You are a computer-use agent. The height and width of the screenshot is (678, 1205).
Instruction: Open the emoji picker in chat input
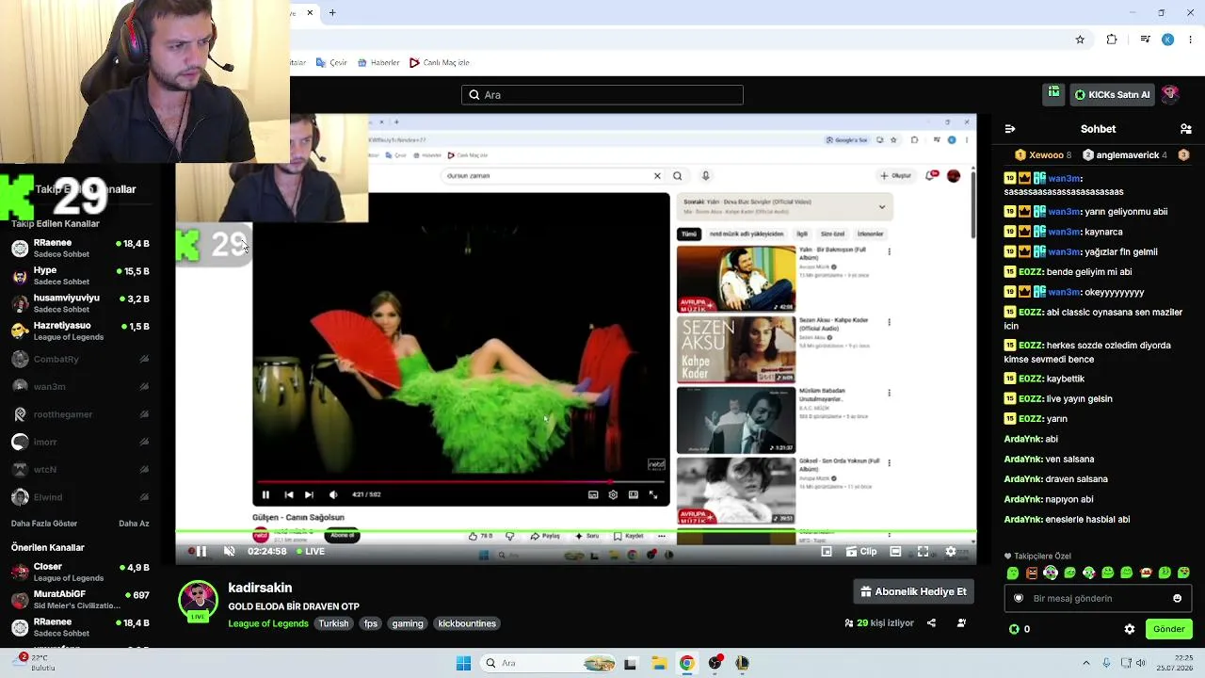click(1177, 598)
